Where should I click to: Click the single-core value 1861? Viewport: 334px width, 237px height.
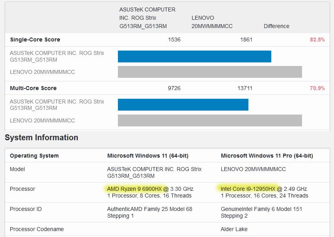pyautogui.click(x=246, y=39)
